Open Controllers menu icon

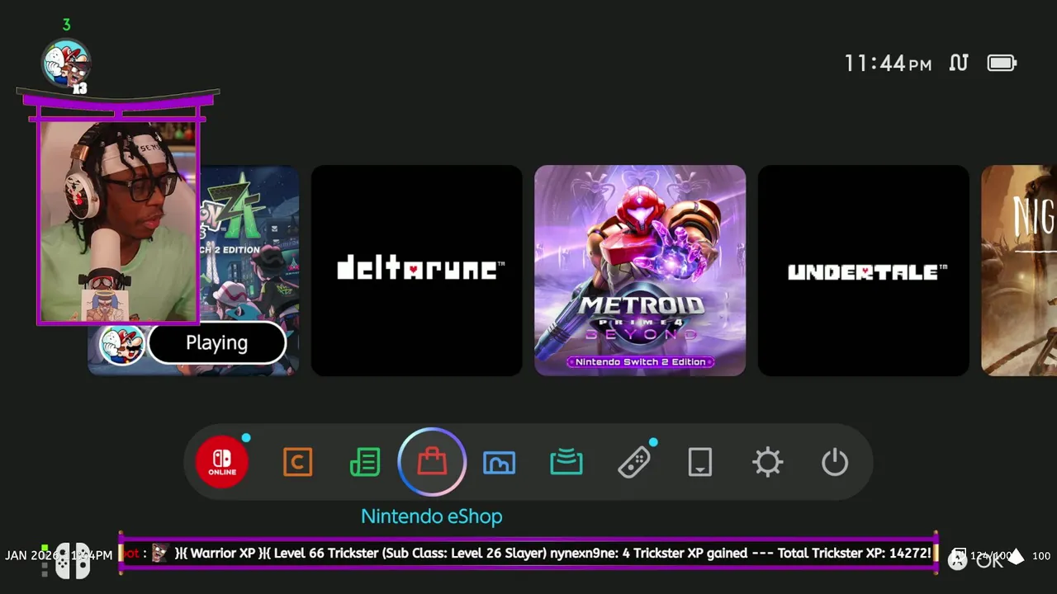tap(634, 462)
